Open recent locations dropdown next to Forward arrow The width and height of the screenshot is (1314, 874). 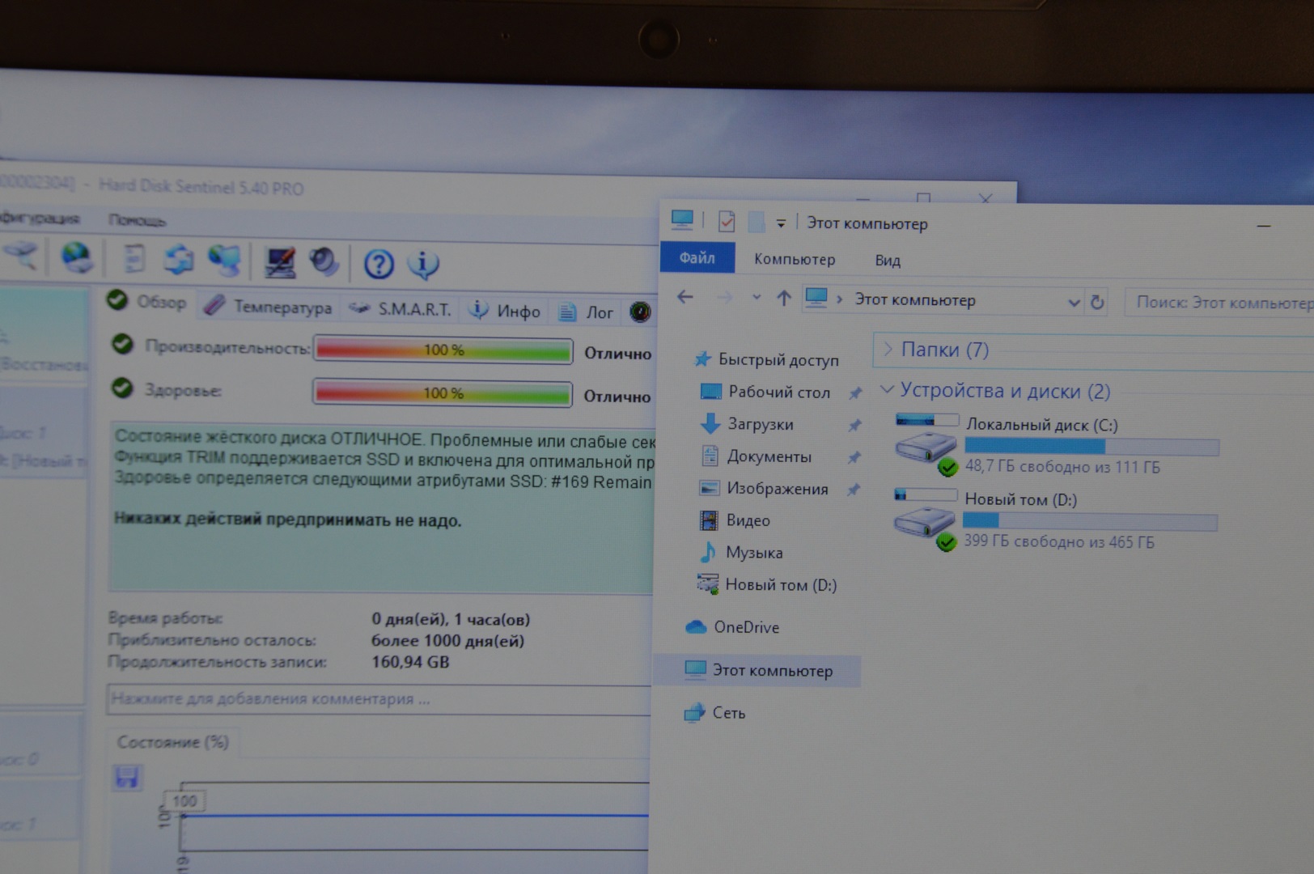tap(757, 298)
